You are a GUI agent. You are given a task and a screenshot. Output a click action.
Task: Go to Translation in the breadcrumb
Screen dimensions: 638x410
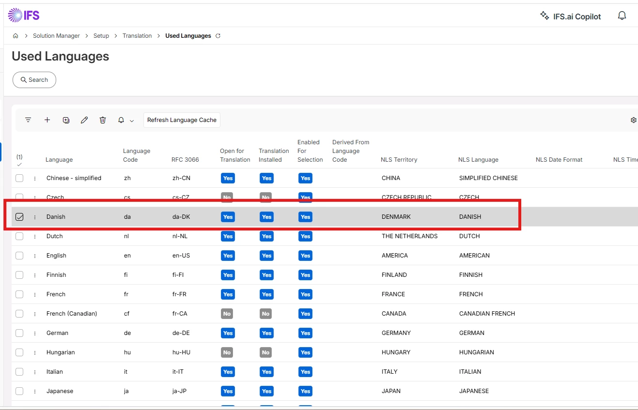click(137, 36)
